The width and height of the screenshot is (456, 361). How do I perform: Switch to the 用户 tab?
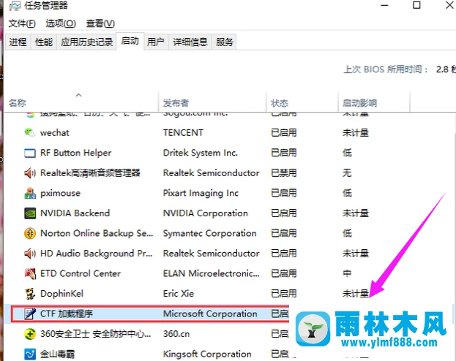click(x=156, y=42)
